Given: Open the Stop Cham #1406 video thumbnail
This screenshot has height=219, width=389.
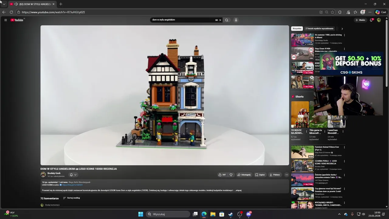Looking at the screenshot, I should (302, 54).
